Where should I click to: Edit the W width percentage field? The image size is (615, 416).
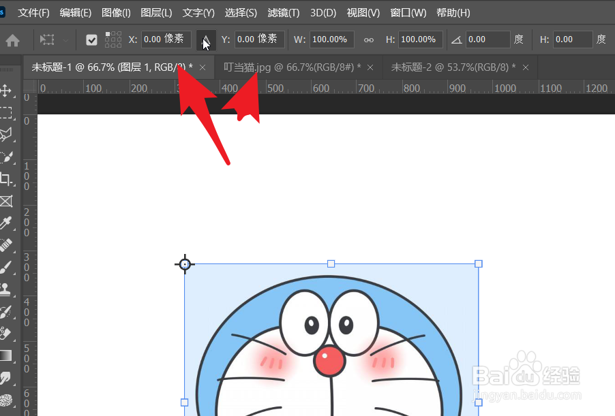[x=332, y=39]
